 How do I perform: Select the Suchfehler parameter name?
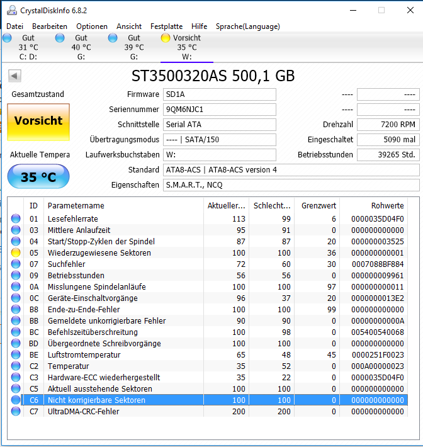67,264
